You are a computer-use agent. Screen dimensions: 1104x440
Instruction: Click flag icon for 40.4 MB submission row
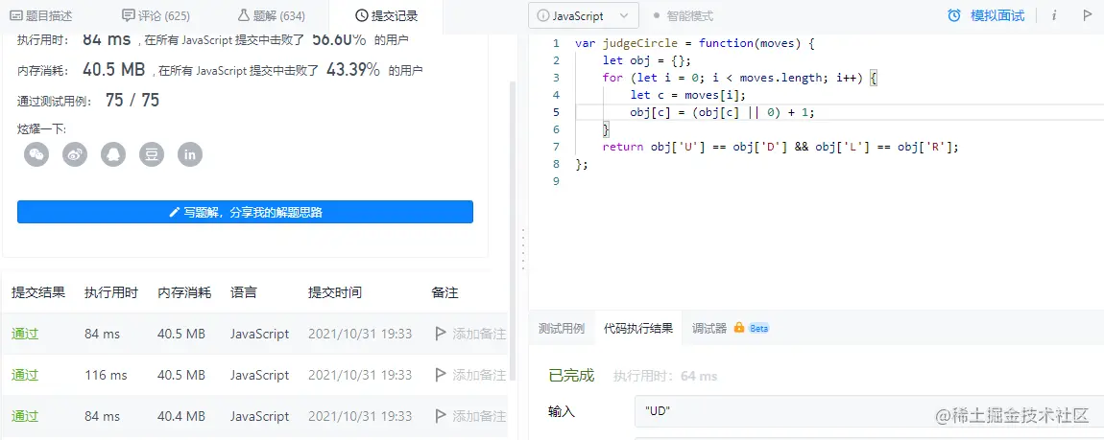(x=441, y=416)
